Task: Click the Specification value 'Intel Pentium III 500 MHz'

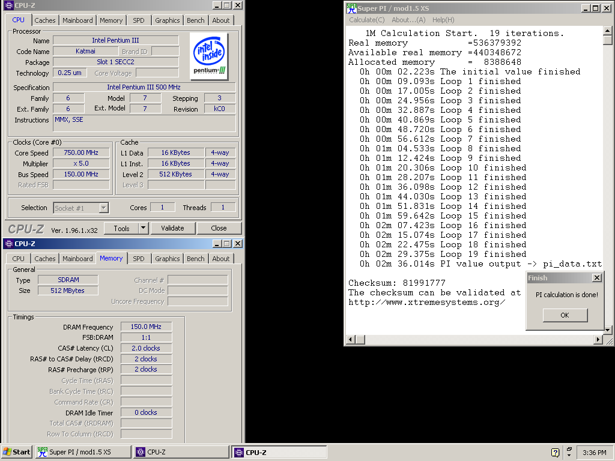Action: click(x=144, y=87)
